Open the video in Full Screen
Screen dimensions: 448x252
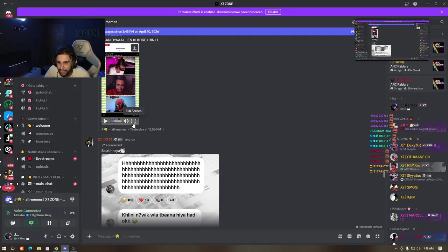pyautogui.click(x=134, y=121)
